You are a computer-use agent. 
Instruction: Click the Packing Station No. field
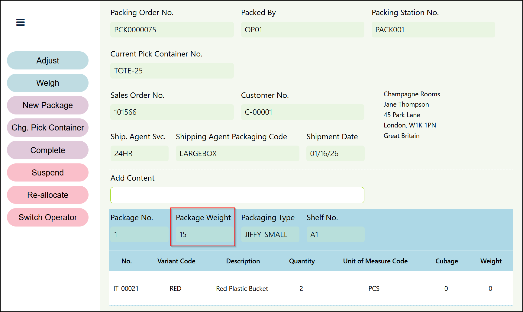(x=433, y=30)
